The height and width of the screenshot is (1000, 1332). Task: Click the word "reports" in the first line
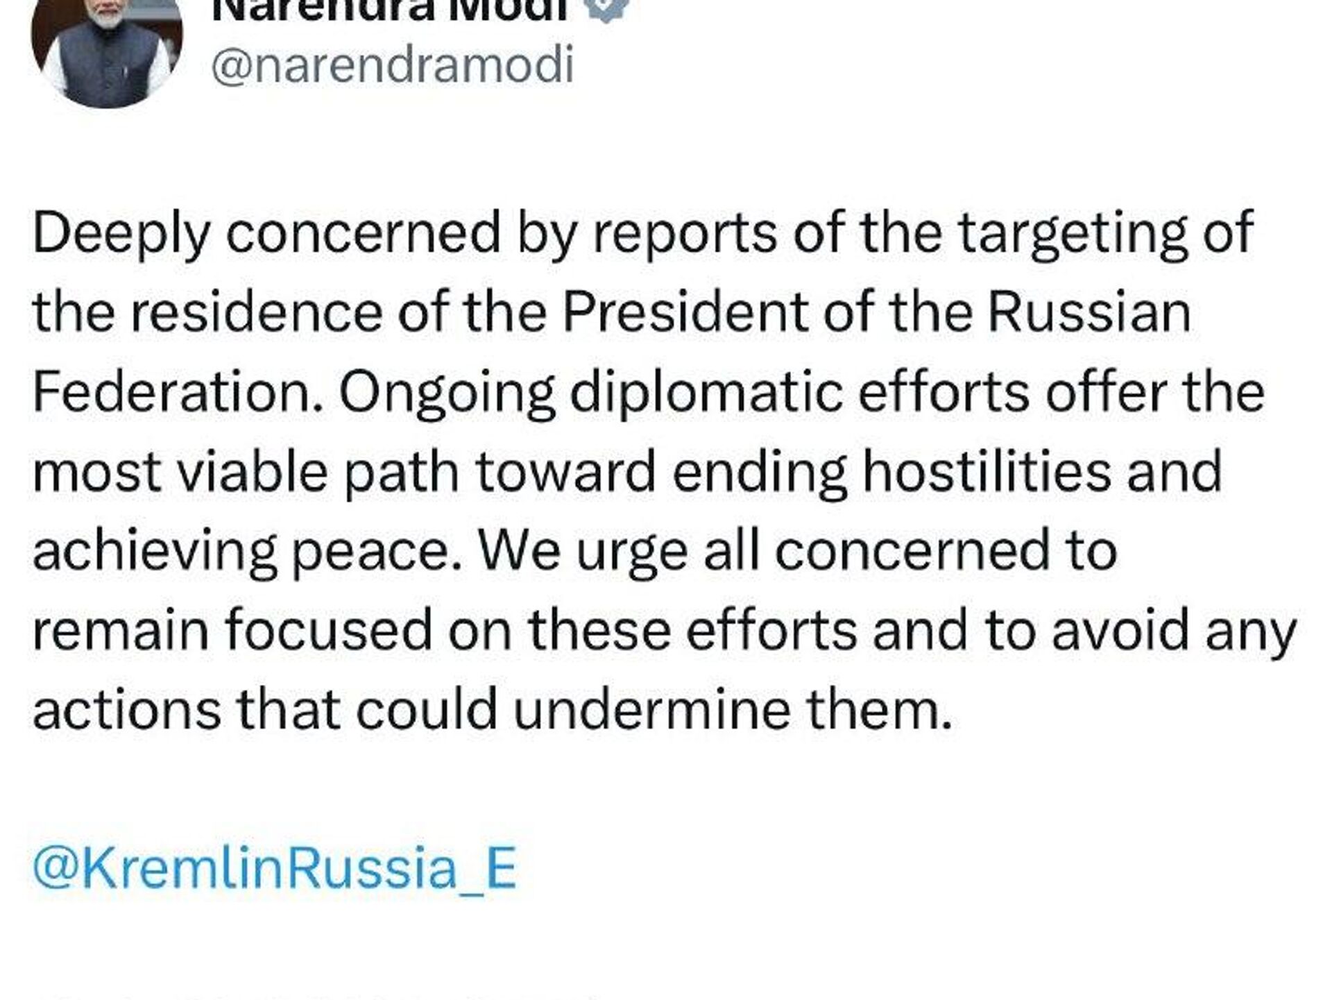[684, 232]
